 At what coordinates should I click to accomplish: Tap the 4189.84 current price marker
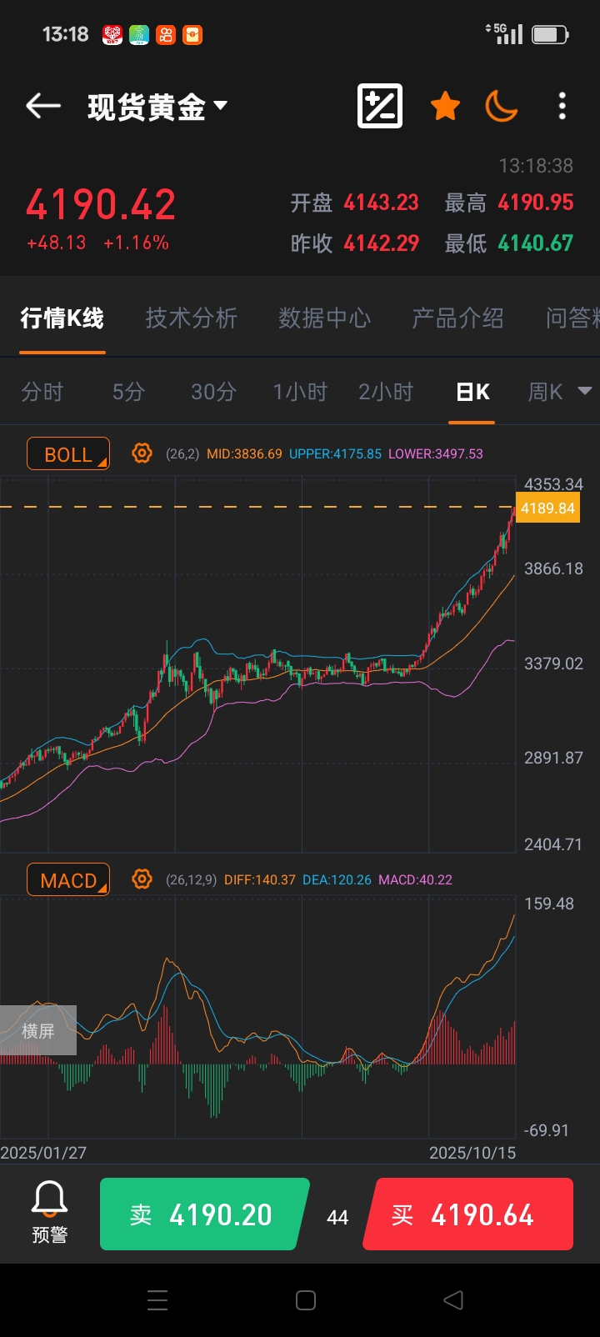547,508
